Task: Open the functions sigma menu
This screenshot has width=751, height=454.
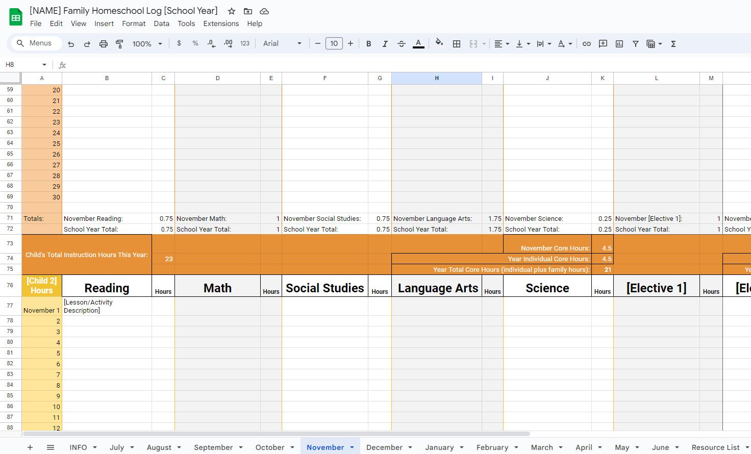Action: pyautogui.click(x=673, y=43)
